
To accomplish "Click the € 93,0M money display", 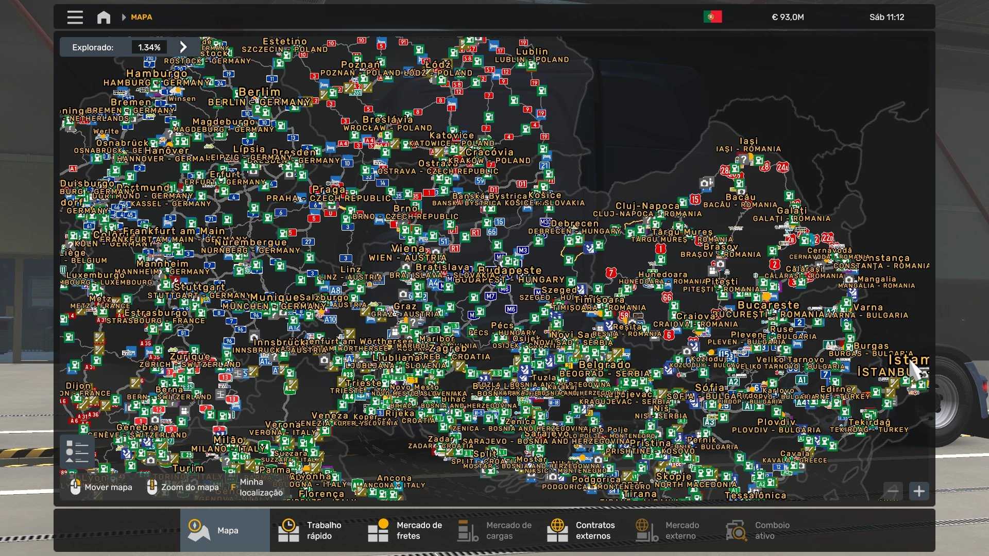I will click(x=788, y=17).
